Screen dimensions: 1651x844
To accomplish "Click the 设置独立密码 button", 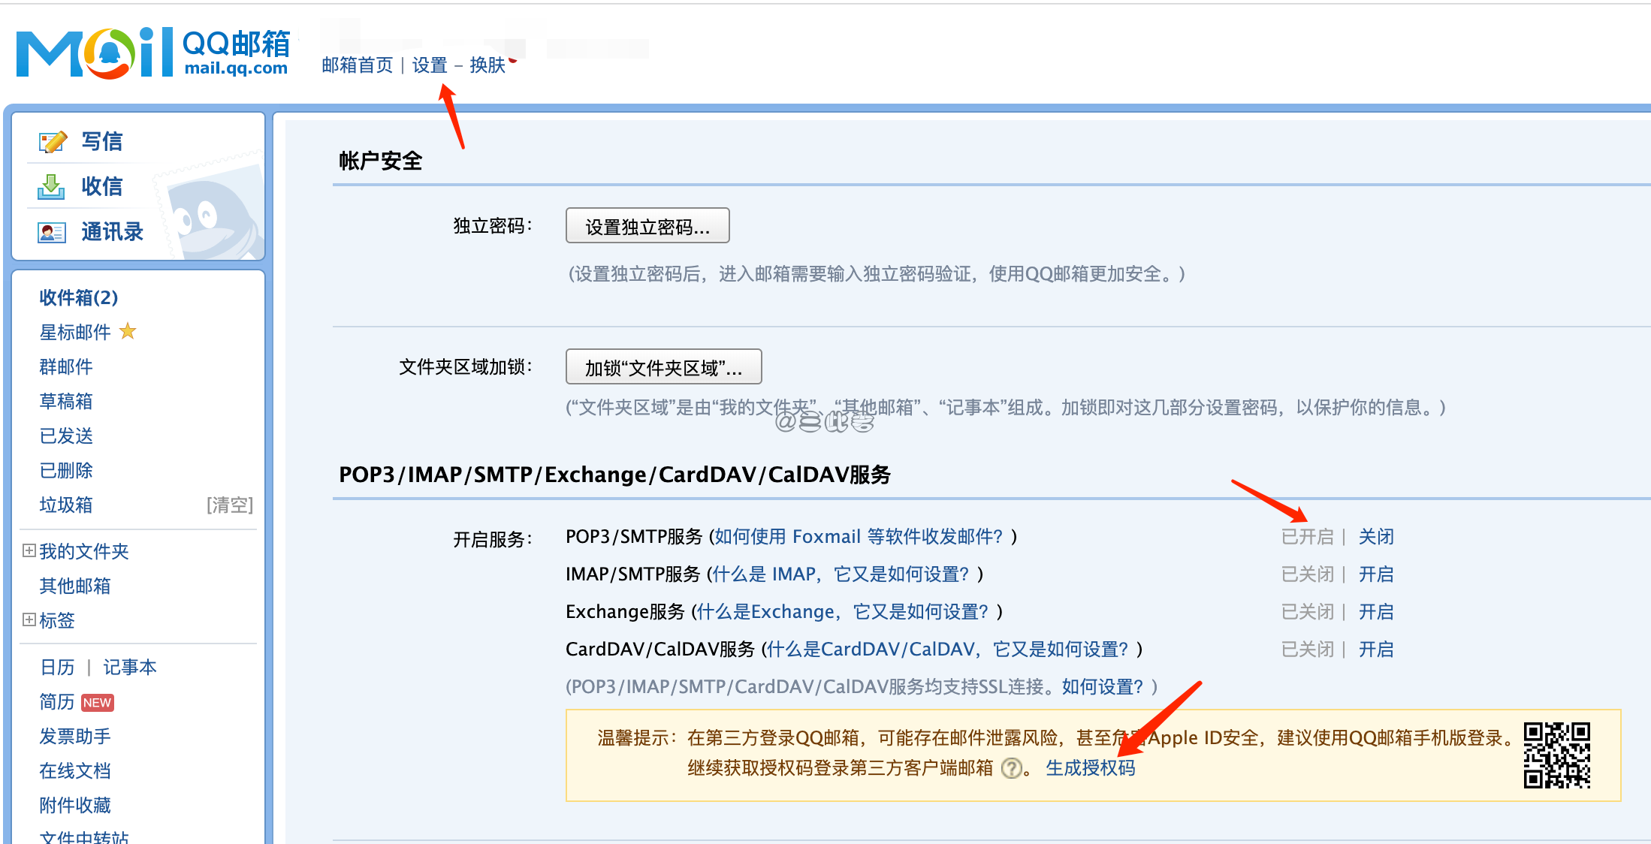I will (x=647, y=225).
